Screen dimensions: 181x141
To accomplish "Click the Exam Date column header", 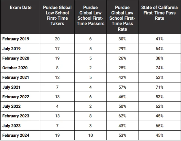I will point(21,7).
